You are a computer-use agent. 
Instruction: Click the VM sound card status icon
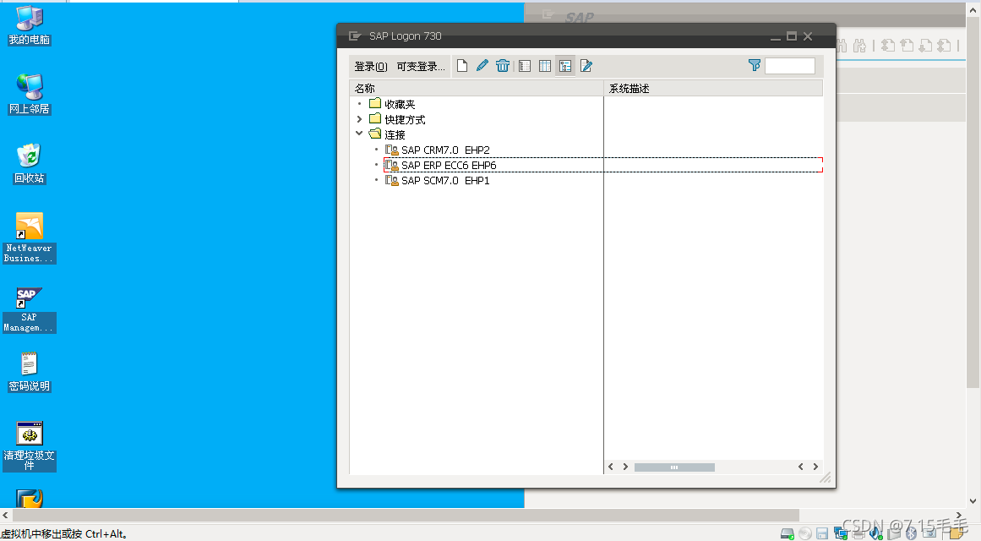click(x=876, y=533)
